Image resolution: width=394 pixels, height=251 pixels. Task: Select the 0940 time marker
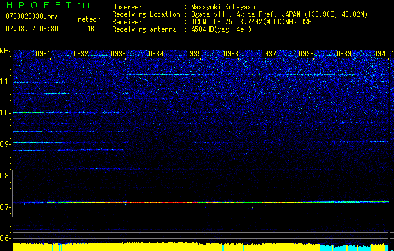(381, 55)
